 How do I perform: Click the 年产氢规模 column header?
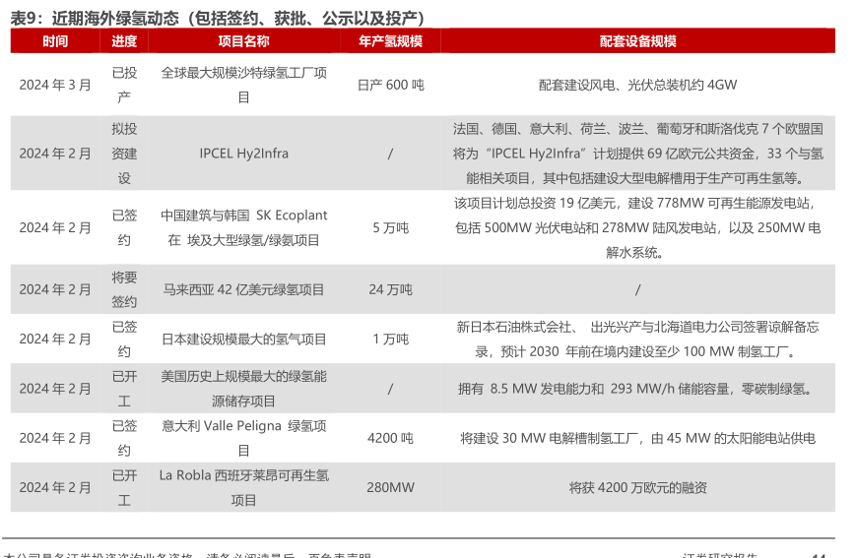[x=390, y=41]
